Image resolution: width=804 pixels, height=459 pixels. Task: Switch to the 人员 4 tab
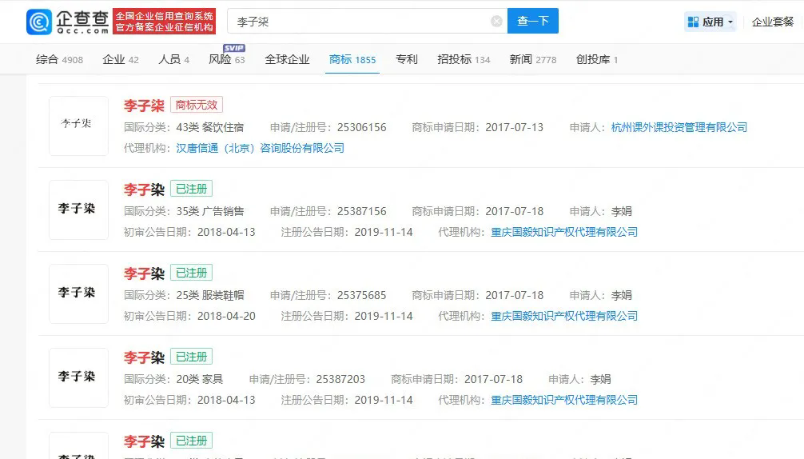pos(173,59)
